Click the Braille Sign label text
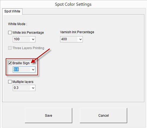147x128 pixels. [21, 63]
